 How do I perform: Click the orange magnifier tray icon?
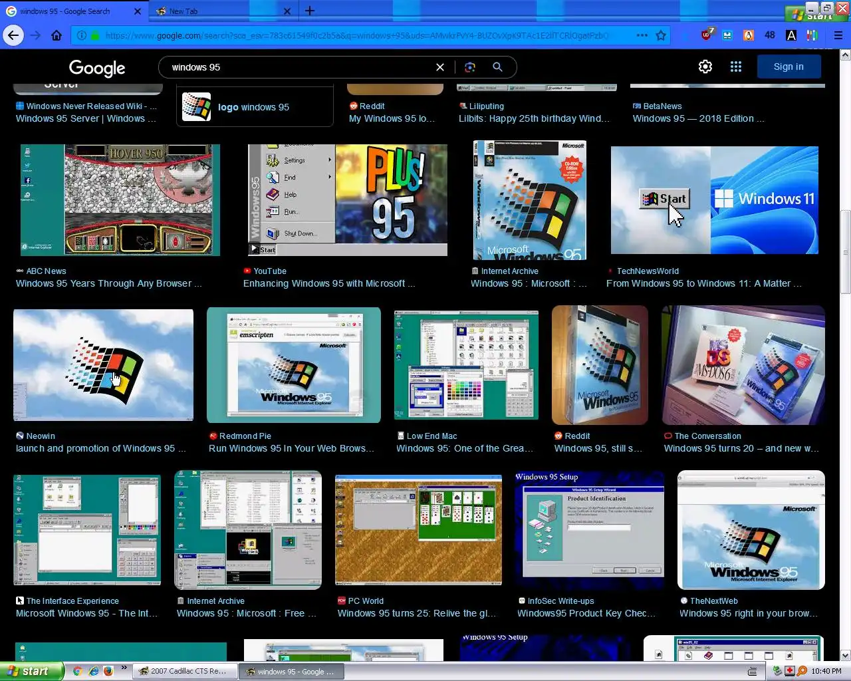tap(802, 671)
